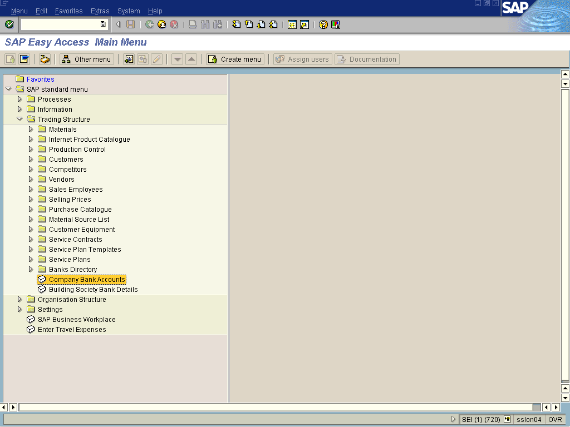Screen dimensions: 570x427
Task: Select the Selling Prices folder
Action: (x=70, y=199)
